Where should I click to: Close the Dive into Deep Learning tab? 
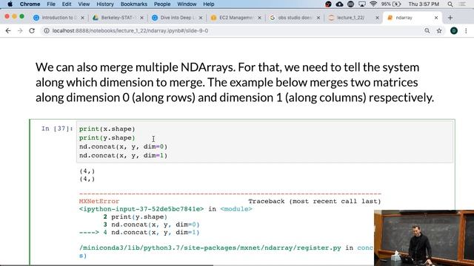pyautogui.click(x=201, y=18)
